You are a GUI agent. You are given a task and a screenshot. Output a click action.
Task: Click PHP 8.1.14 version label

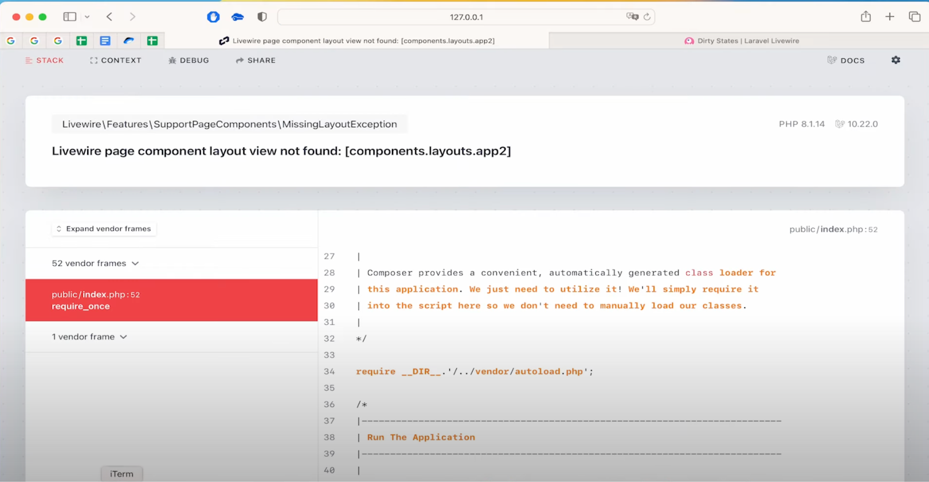click(802, 124)
